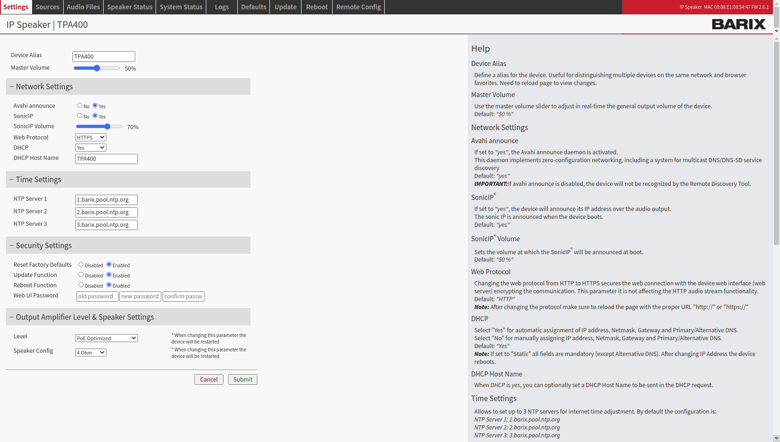The height and width of the screenshot is (442, 780).
Task: Open the DHCP dropdown
Action: pos(91,148)
